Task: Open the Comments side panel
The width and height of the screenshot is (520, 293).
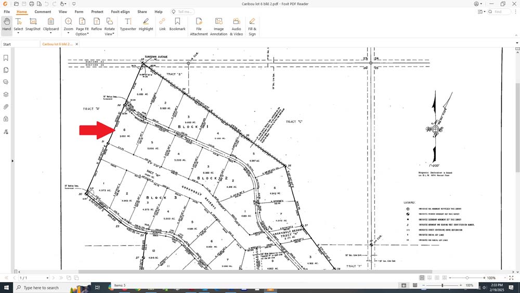Action: (6, 82)
